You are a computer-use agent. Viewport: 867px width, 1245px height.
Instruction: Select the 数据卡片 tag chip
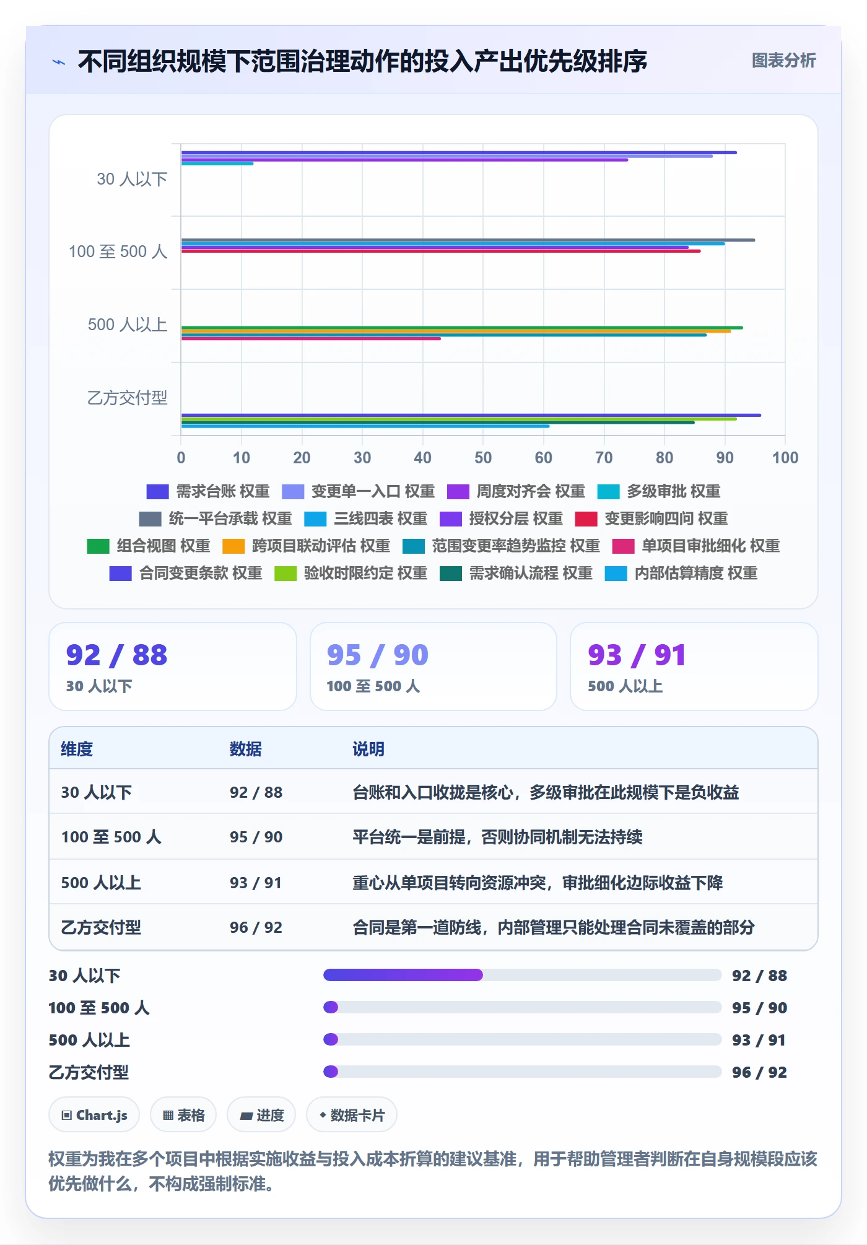(x=352, y=1116)
